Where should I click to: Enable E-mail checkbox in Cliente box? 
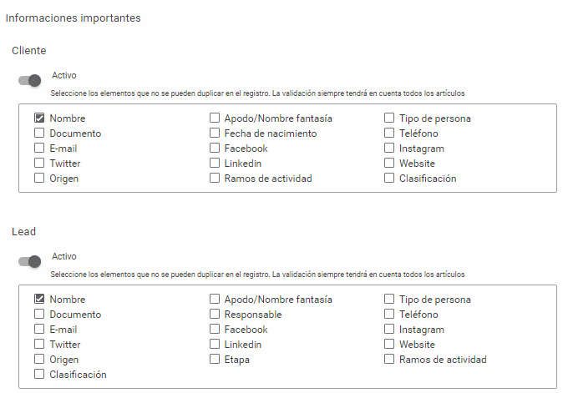39,148
